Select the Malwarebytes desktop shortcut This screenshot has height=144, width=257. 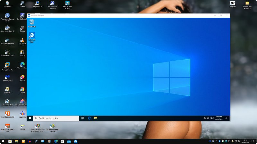pyautogui.click(x=7, y=77)
